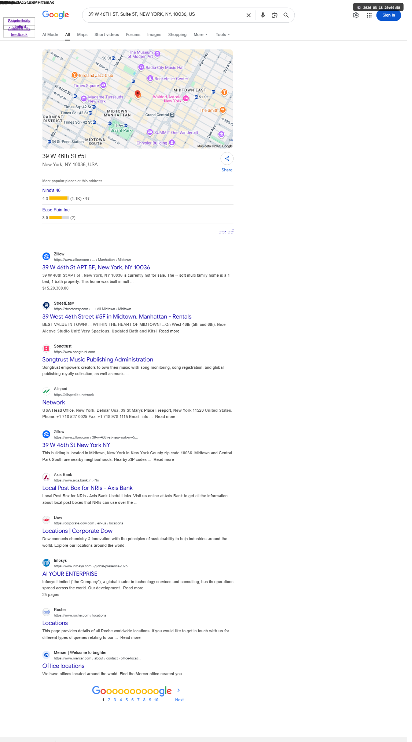The image size is (412, 742).
Task: Clear the search box with the X icon
Action: pyautogui.click(x=249, y=15)
